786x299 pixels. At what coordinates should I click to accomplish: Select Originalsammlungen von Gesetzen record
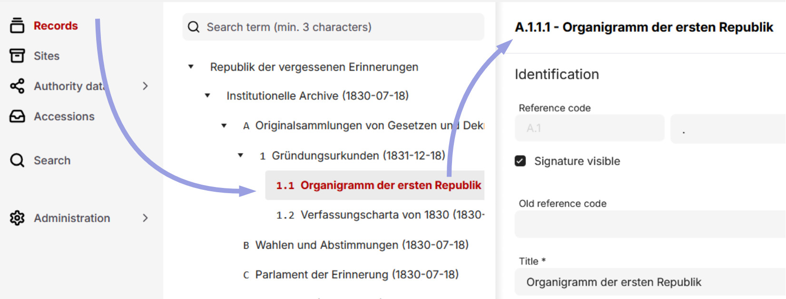364,126
